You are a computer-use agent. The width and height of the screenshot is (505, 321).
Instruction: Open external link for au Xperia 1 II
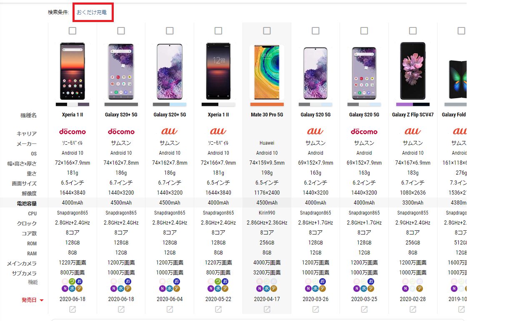pos(218,309)
